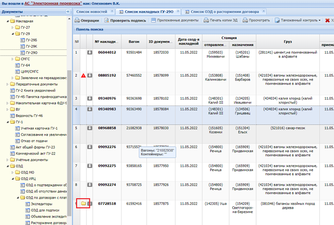This screenshot has width=334, height=225.
Task: Close the Список новостей tab
Action: coord(112,11)
